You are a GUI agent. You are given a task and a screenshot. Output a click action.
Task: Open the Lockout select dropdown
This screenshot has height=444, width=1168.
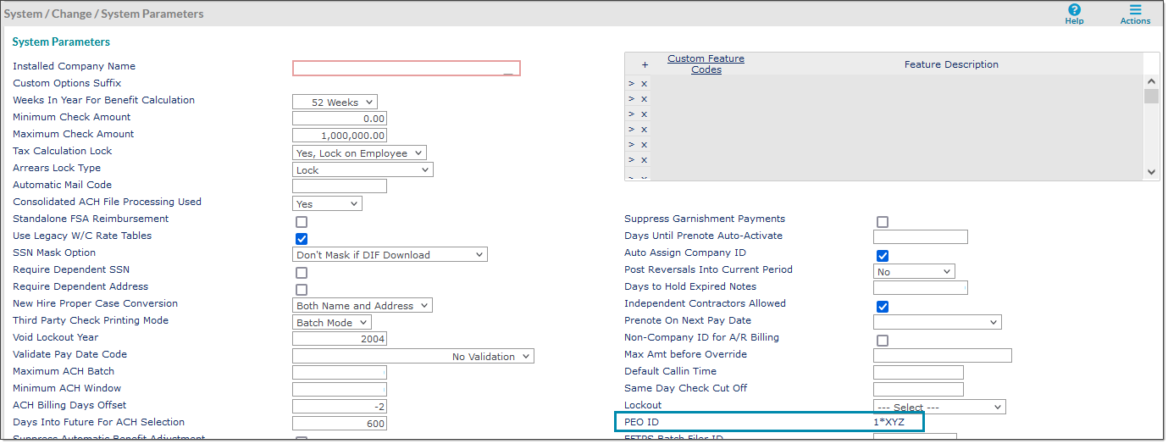[938, 408]
